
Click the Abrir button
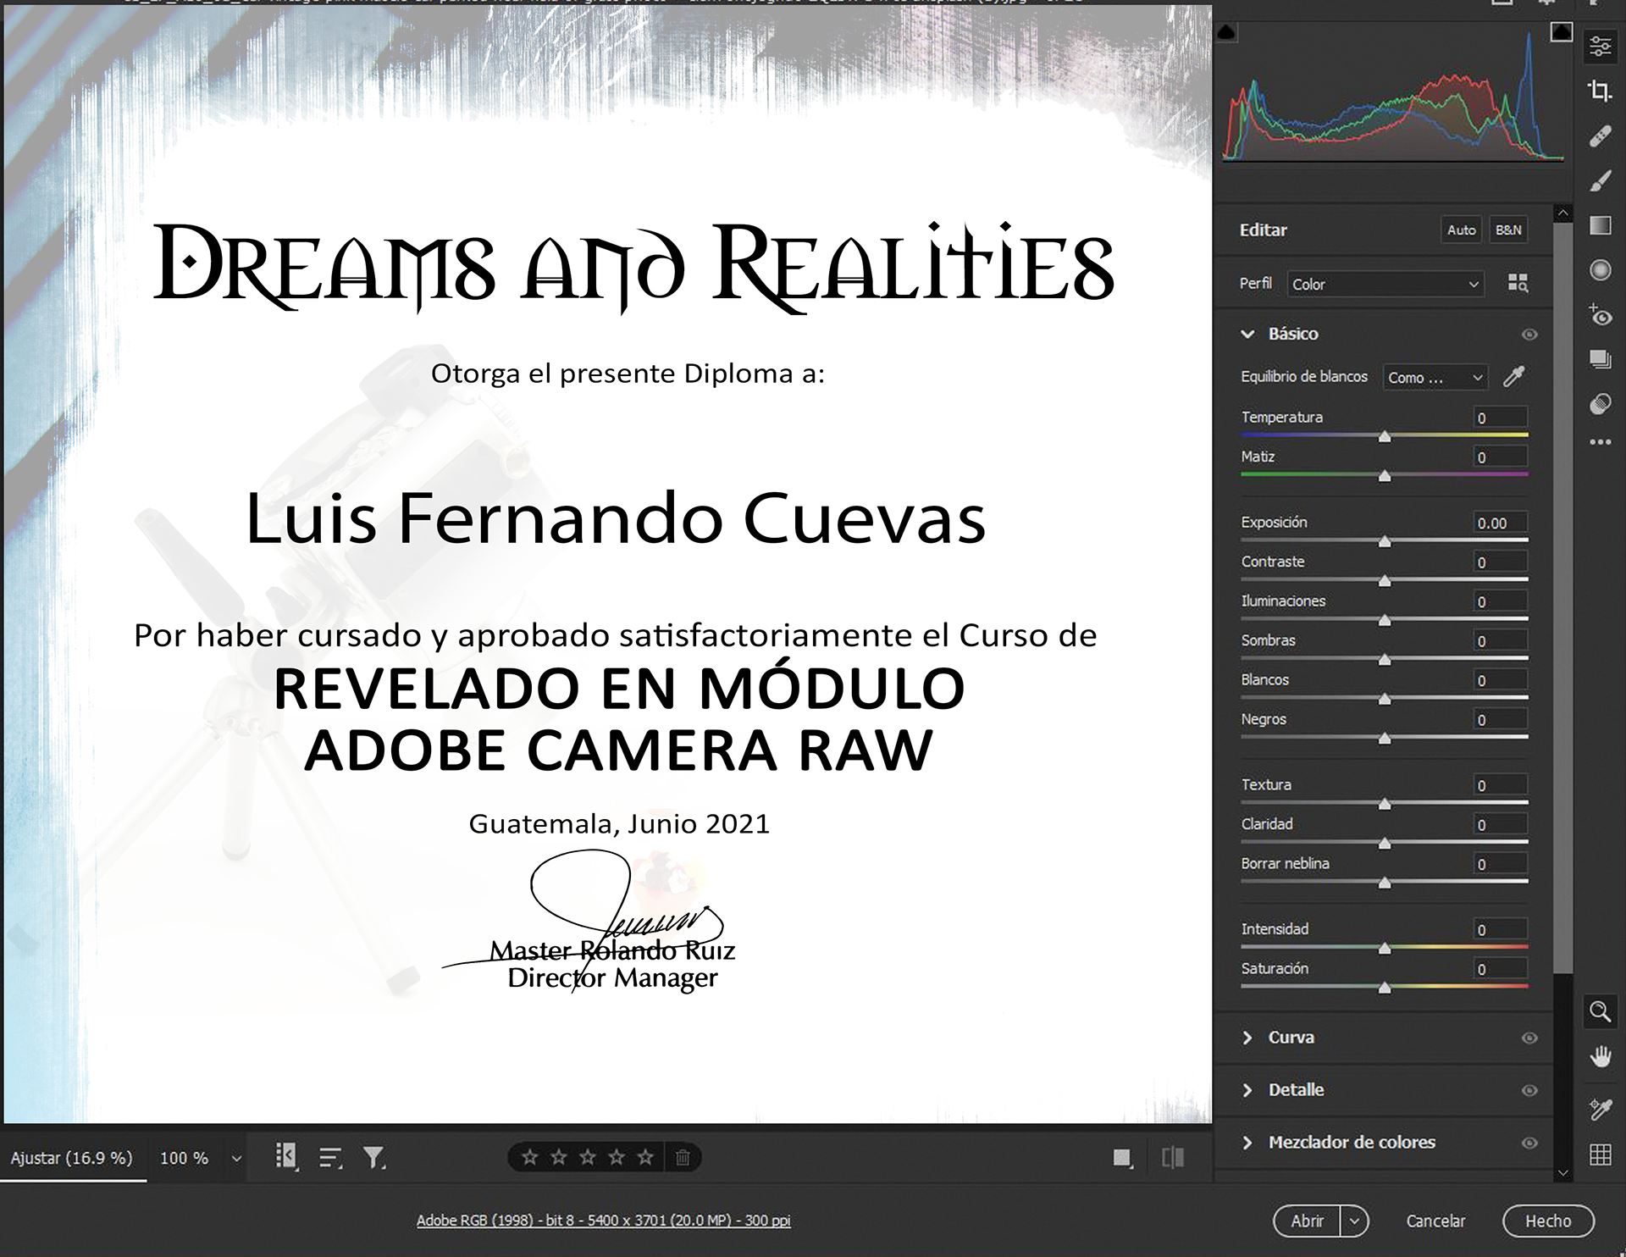(x=1307, y=1221)
